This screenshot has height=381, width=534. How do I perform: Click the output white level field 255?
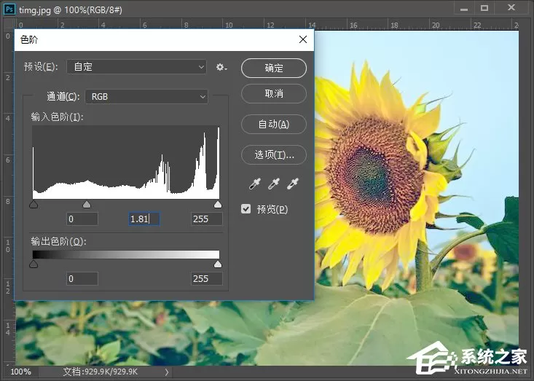coord(207,279)
